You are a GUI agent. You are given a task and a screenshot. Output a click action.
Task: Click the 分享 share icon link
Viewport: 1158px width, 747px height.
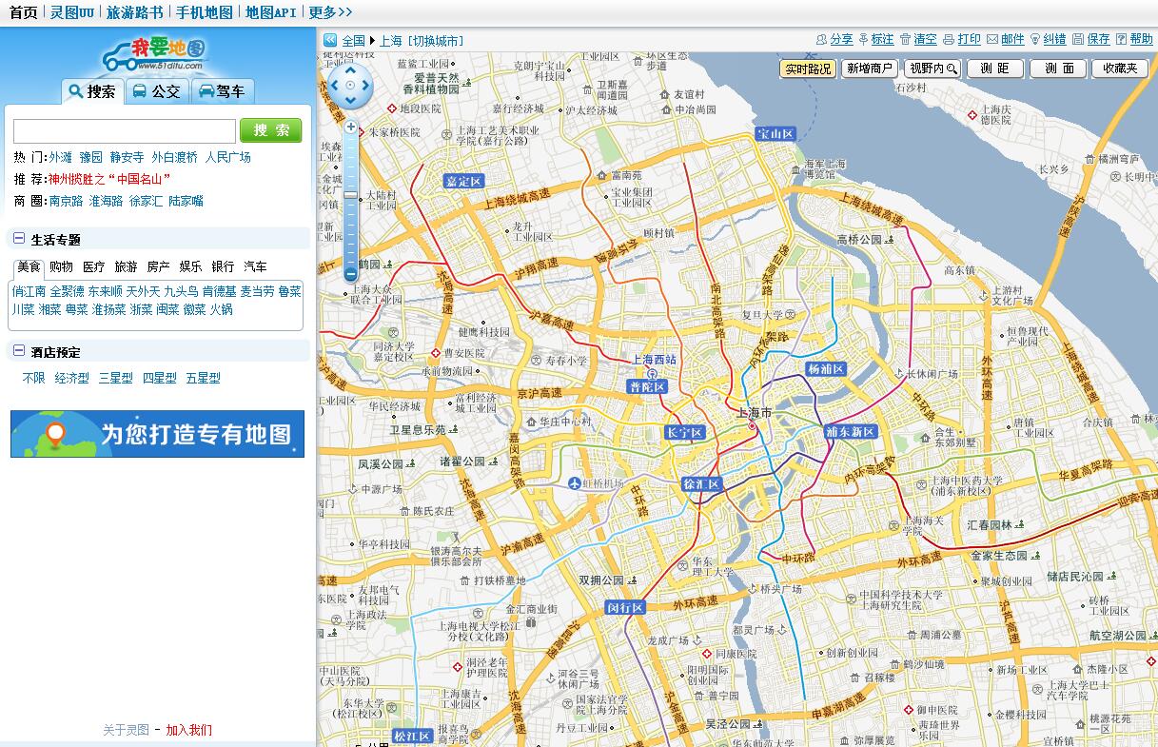click(x=834, y=39)
